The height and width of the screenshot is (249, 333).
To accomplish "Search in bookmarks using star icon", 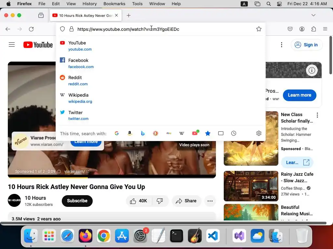I will coord(208,133).
